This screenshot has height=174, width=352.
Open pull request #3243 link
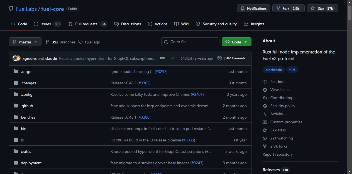point(197,163)
